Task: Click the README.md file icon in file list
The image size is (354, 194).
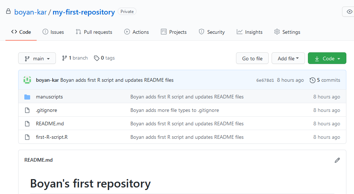Action: [27, 124]
